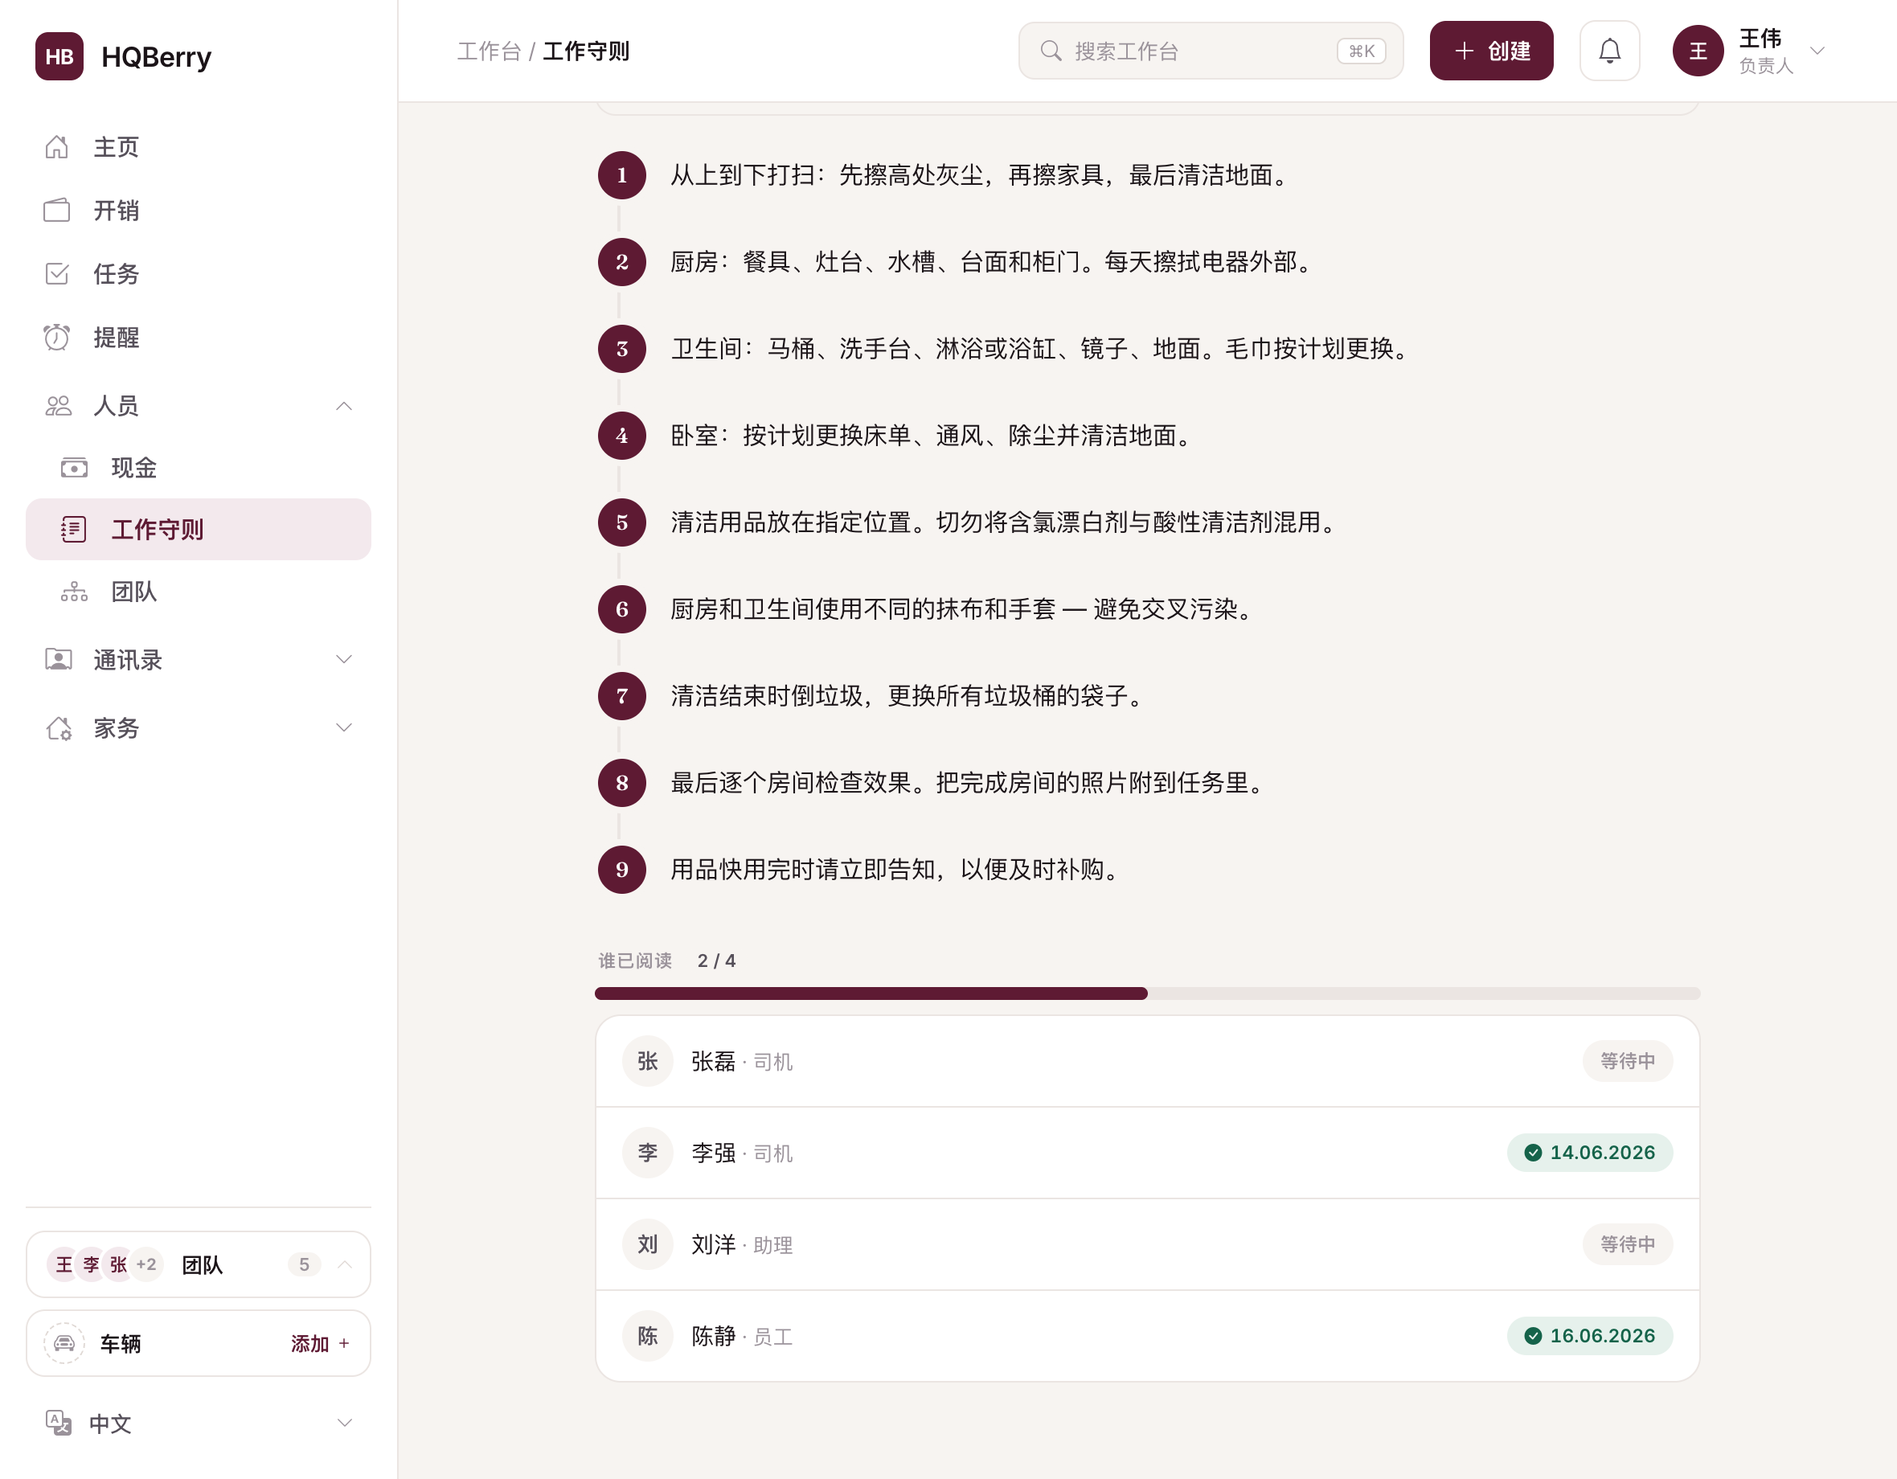This screenshot has height=1479, width=1897.
Task: Click the 陈 avatar in the reader list
Action: tap(648, 1336)
